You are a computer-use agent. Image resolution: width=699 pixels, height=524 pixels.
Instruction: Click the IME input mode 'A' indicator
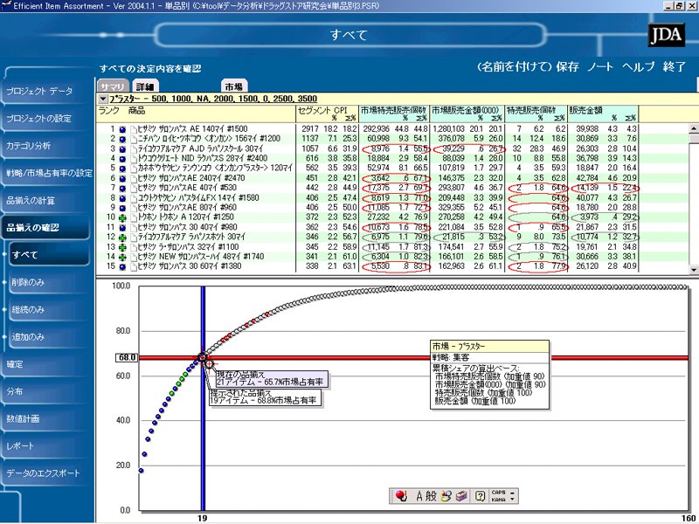click(x=419, y=496)
